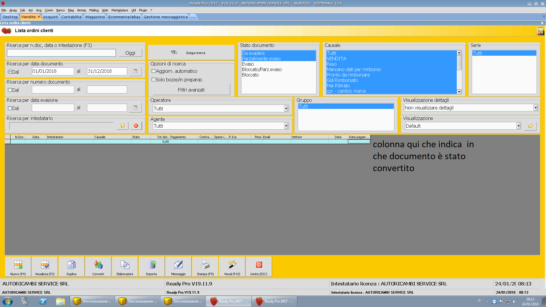The image size is (546, 307).
Task: Click Converti document icon
Action: [x=98, y=266]
